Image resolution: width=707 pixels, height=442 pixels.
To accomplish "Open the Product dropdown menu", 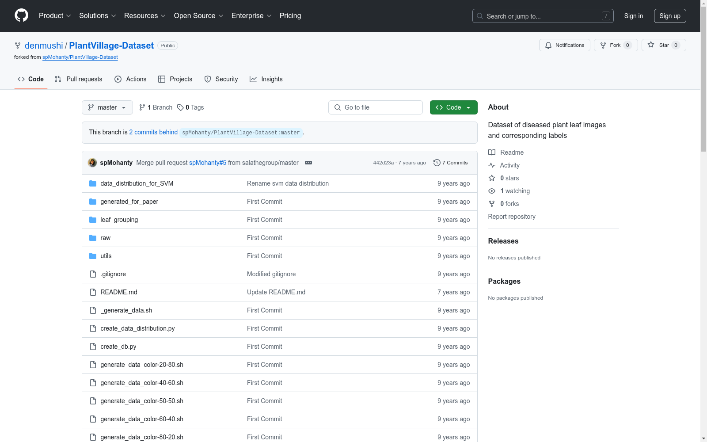I will (x=55, y=16).
